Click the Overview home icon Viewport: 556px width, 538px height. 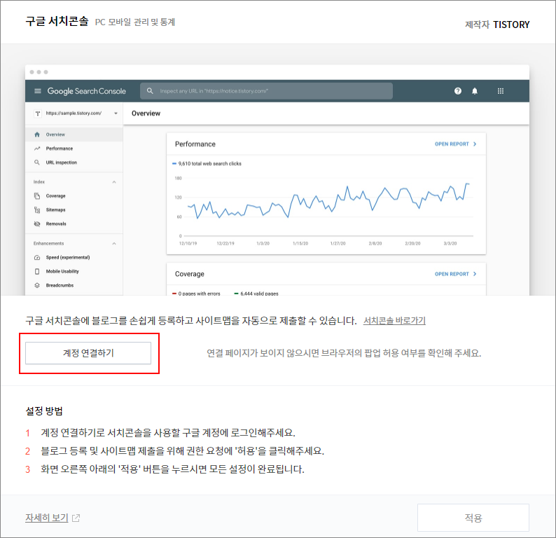point(37,134)
